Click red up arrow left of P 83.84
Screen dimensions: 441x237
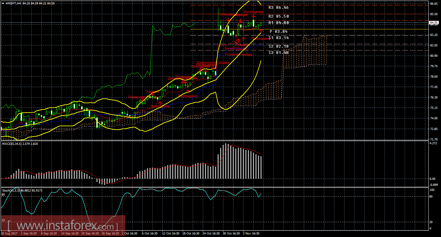(x=261, y=31)
